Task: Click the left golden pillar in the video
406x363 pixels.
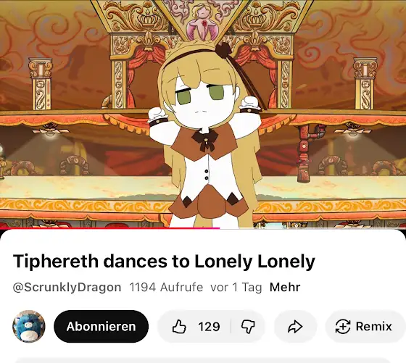Action: tap(41, 84)
